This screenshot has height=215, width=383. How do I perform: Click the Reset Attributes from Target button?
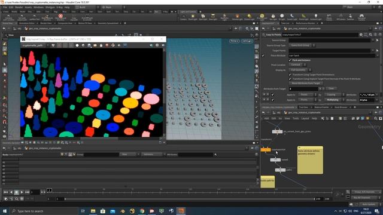[x=306, y=84]
